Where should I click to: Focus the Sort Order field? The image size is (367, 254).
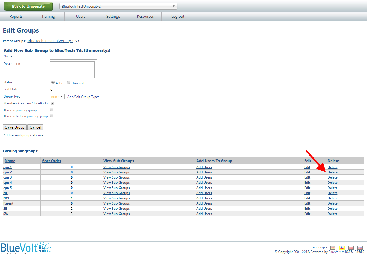(57, 89)
